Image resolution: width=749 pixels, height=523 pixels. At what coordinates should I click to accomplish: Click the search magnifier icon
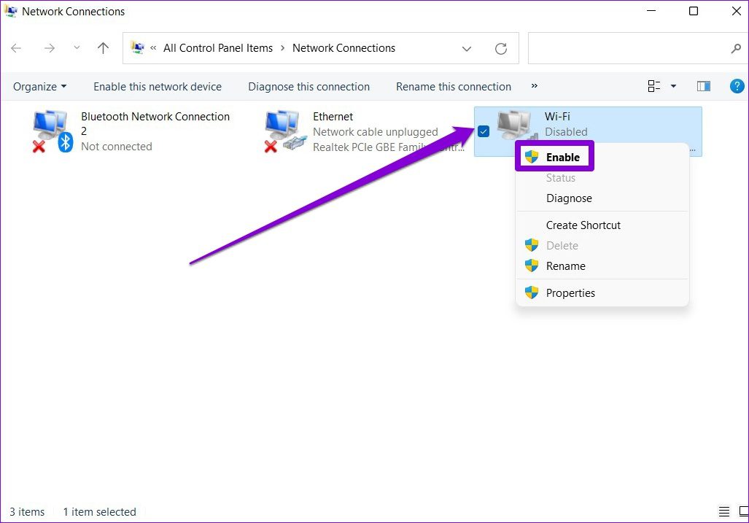tap(736, 48)
